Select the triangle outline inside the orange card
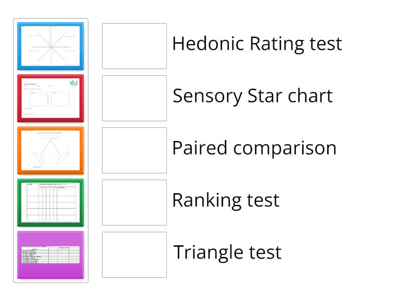Image resolution: width=402 pixels, height=301 pixels. [50, 152]
